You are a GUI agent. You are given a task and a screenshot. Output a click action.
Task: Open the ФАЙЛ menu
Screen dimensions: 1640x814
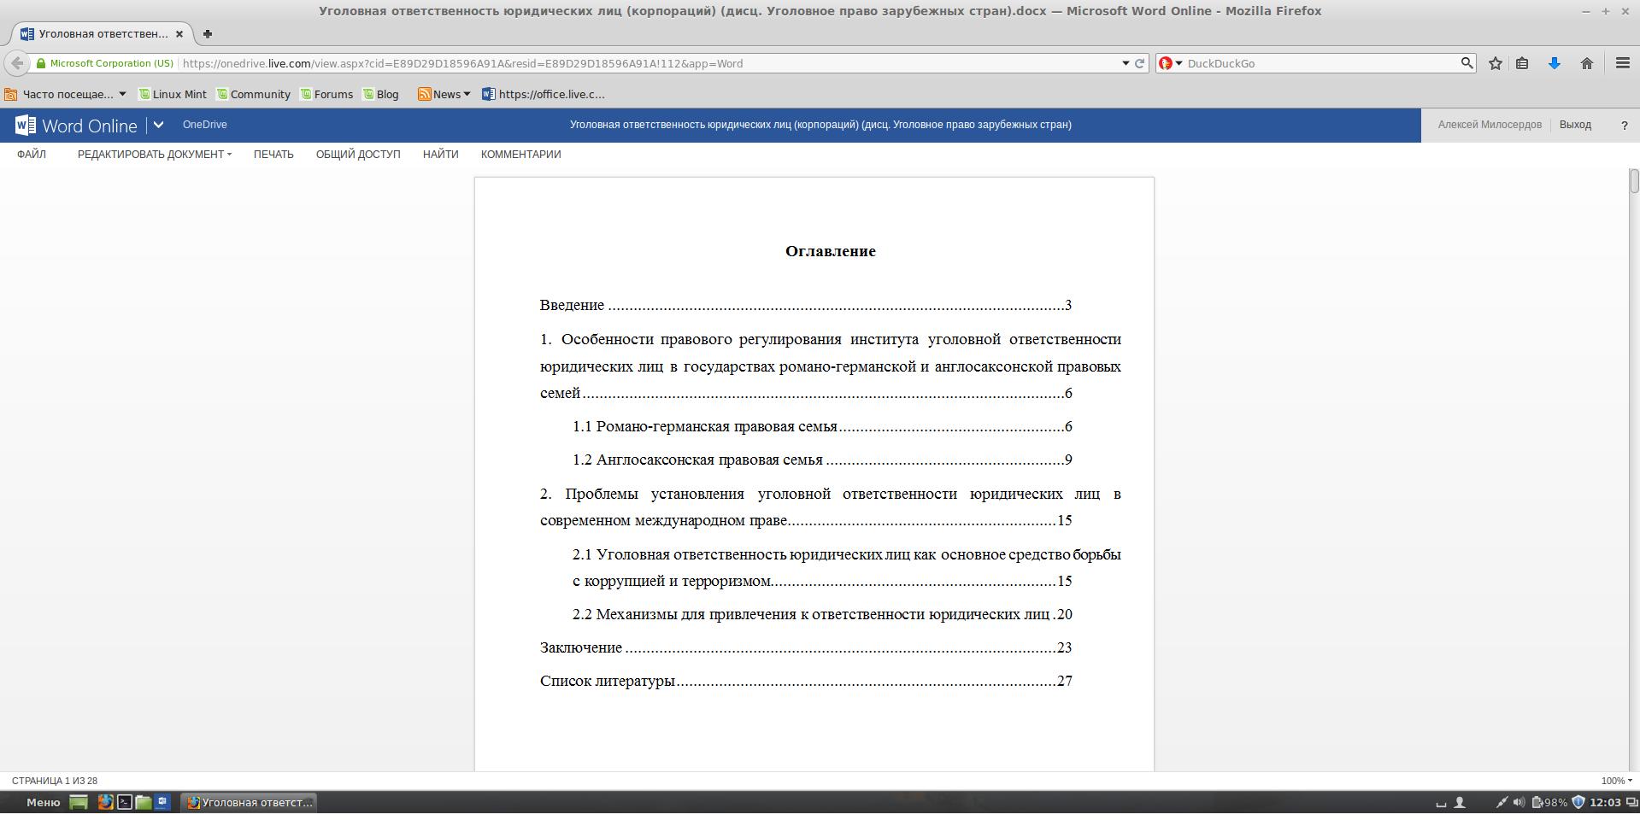coord(32,155)
